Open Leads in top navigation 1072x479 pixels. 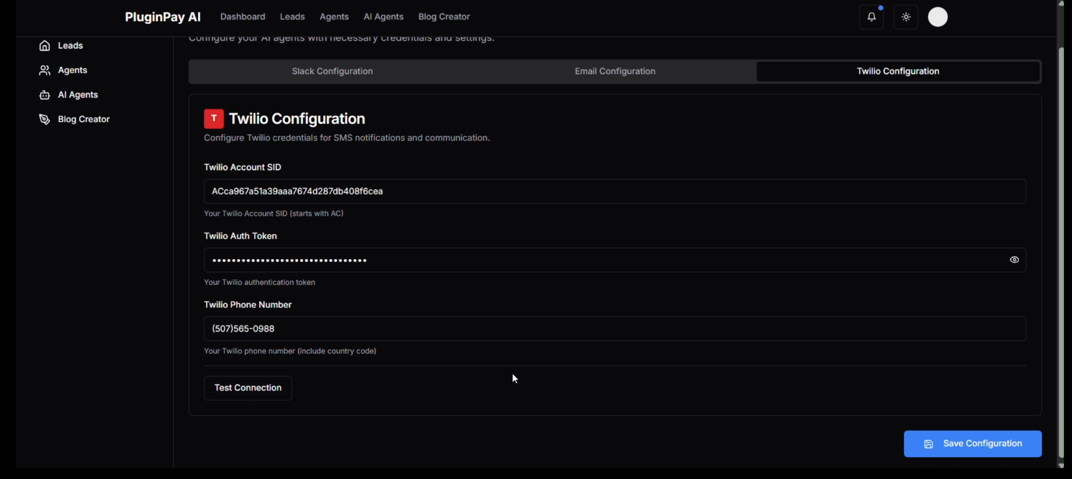tap(292, 17)
